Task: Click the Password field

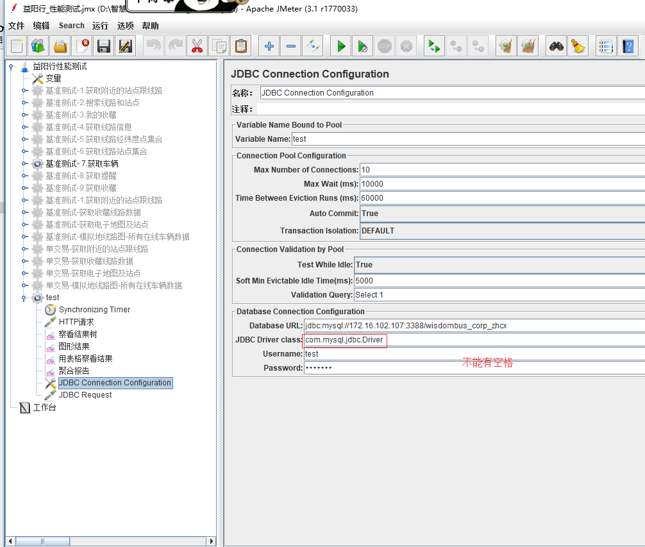Action: click(474, 368)
